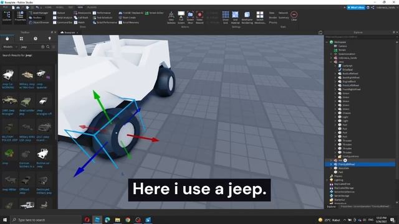Expand the BackLeftWheel item
The height and width of the screenshot is (224, 399).
[x=335, y=73]
